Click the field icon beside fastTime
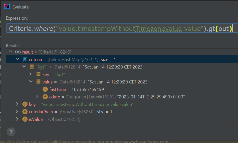Image resolution: width=238 pixels, height=143 pixels. (x=45, y=89)
